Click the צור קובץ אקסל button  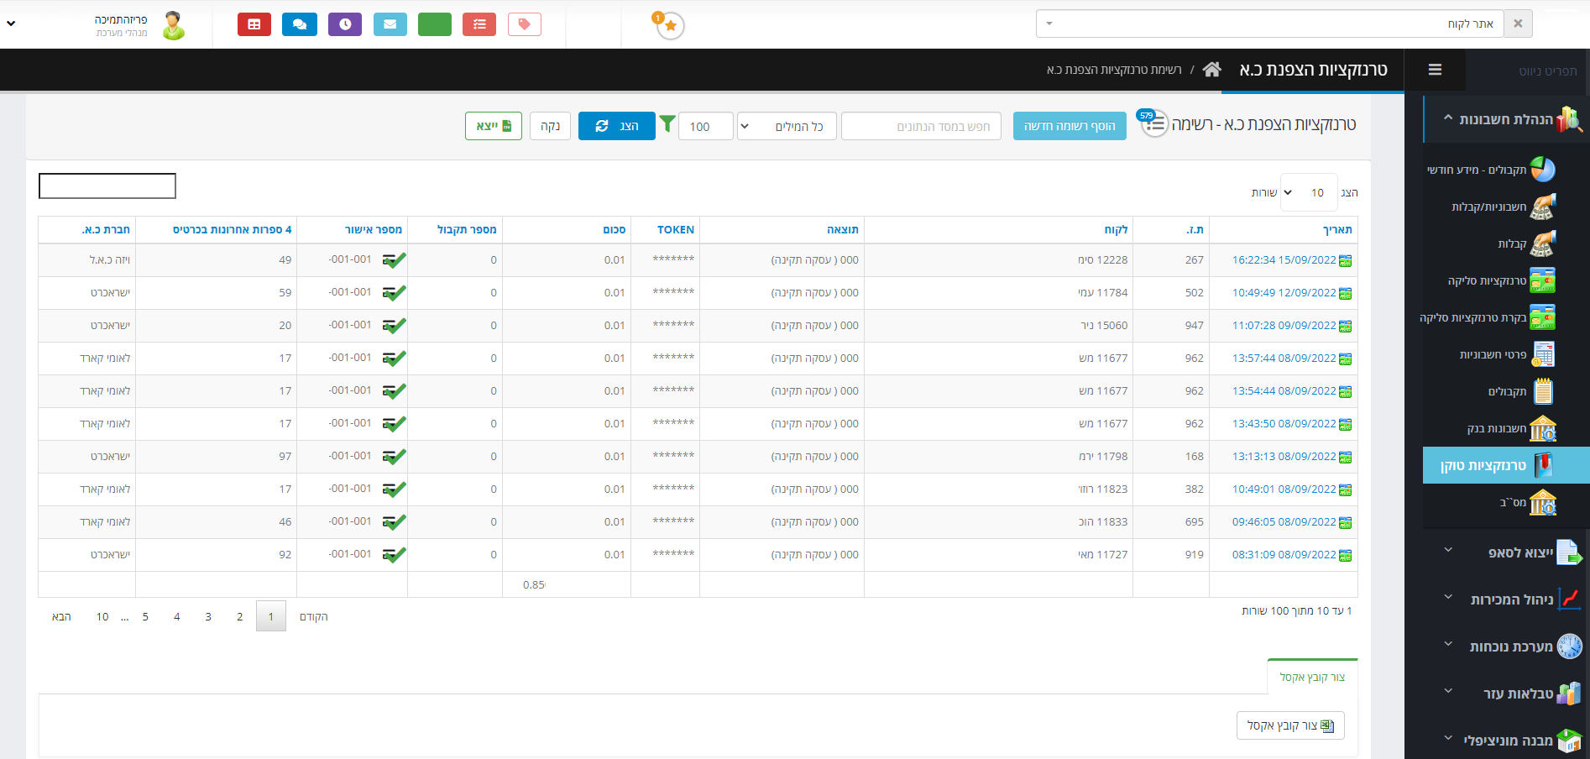pos(1290,725)
